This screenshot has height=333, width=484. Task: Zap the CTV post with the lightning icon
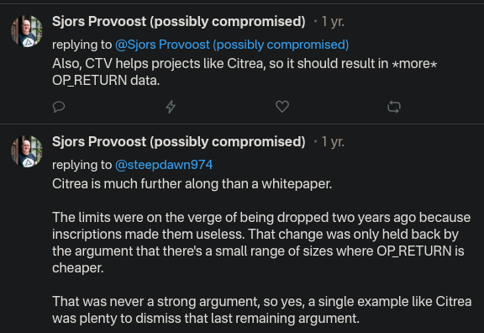click(x=171, y=107)
